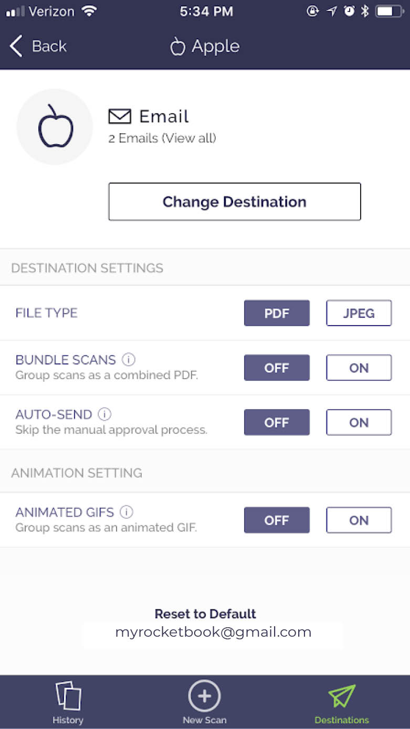Tap the large apple destination icon

[55, 126]
